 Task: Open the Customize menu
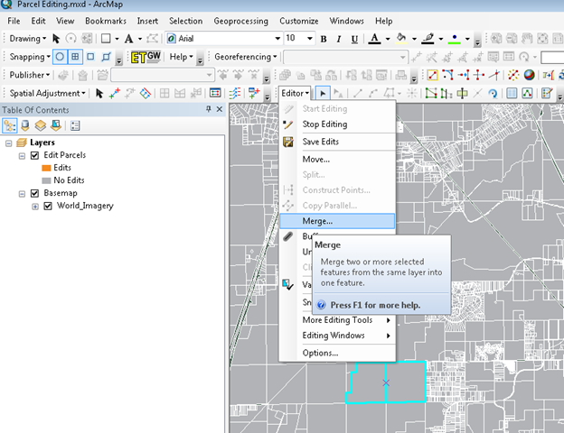[299, 21]
